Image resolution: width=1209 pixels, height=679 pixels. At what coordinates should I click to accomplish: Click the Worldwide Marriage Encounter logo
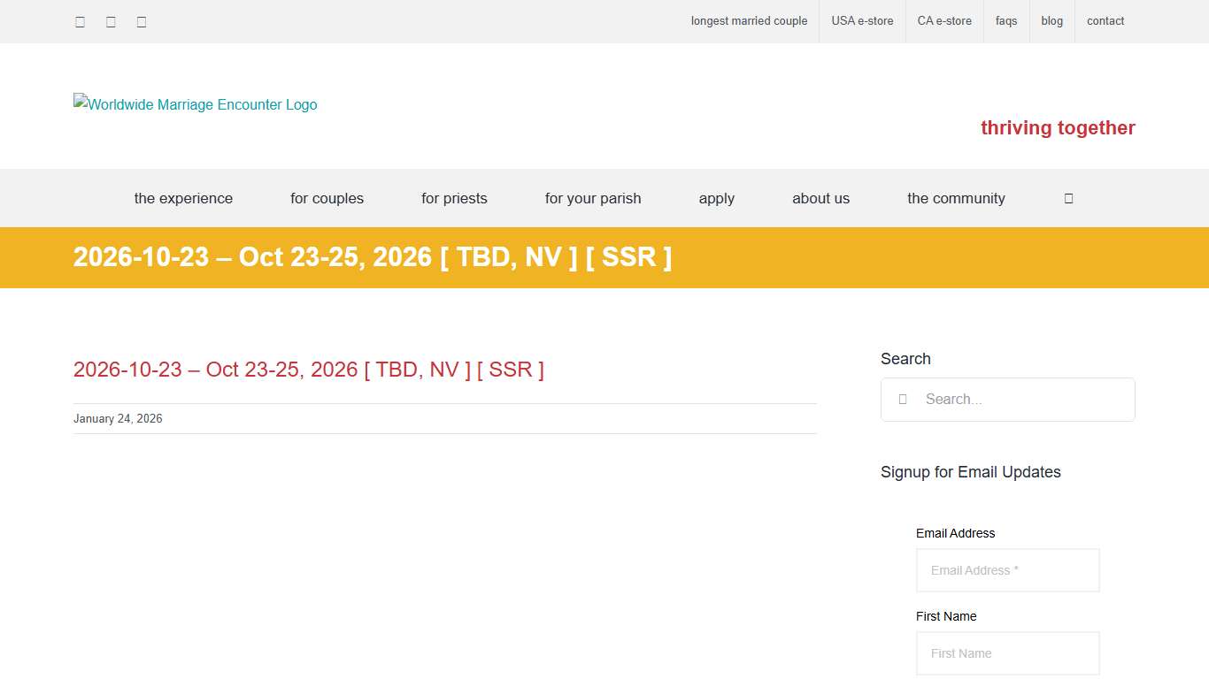tap(196, 104)
